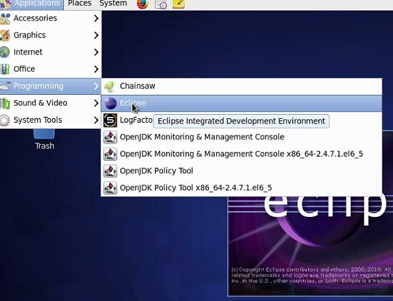Open the Trash desktop icon
Image resolution: width=393 pixels, height=301 pixels.
tap(44, 134)
